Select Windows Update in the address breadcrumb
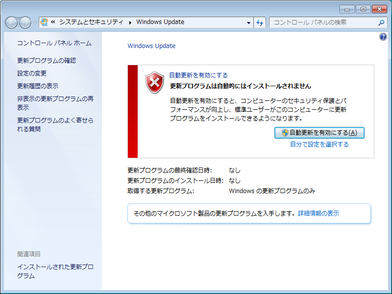 160,22
